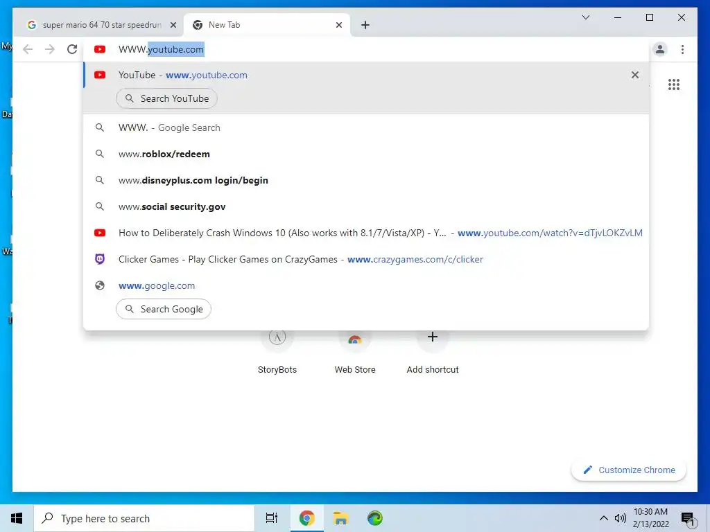710x532 pixels.
Task: Open the Clicker Games CrazyGames suggestion
Action: pyautogui.click(x=366, y=259)
